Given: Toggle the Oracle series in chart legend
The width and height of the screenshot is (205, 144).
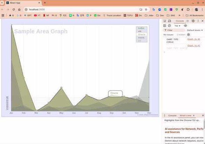Looking at the screenshot, I should point(142,34).
